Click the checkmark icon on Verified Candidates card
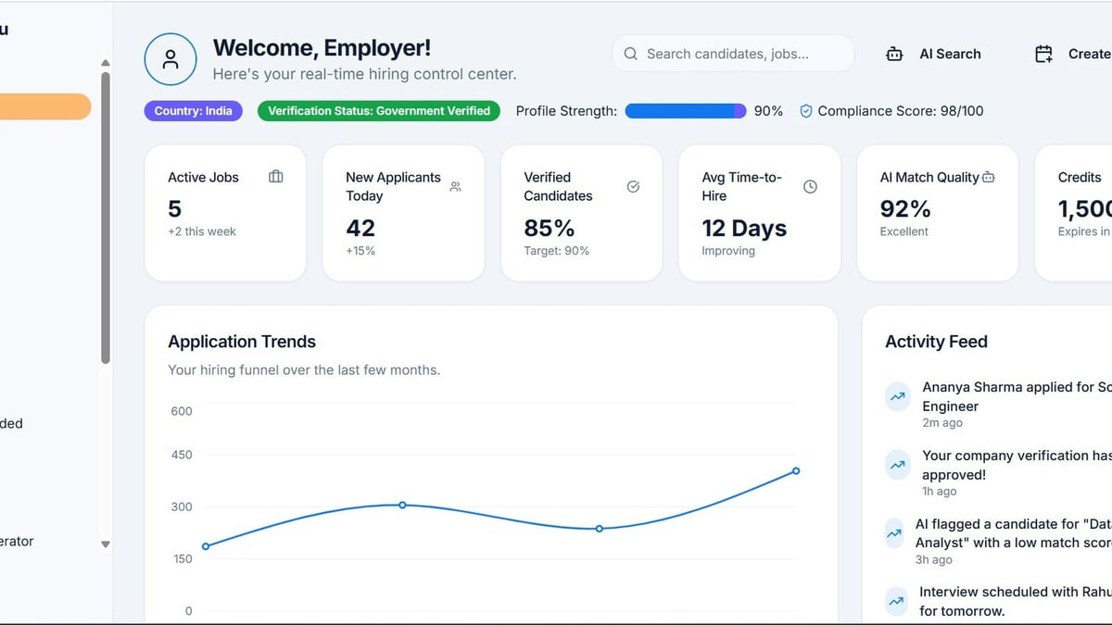Viewport: 1112px width, 625px height. [634, 186]
